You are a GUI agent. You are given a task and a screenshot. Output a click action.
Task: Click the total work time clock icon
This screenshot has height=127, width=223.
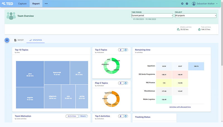199,30
